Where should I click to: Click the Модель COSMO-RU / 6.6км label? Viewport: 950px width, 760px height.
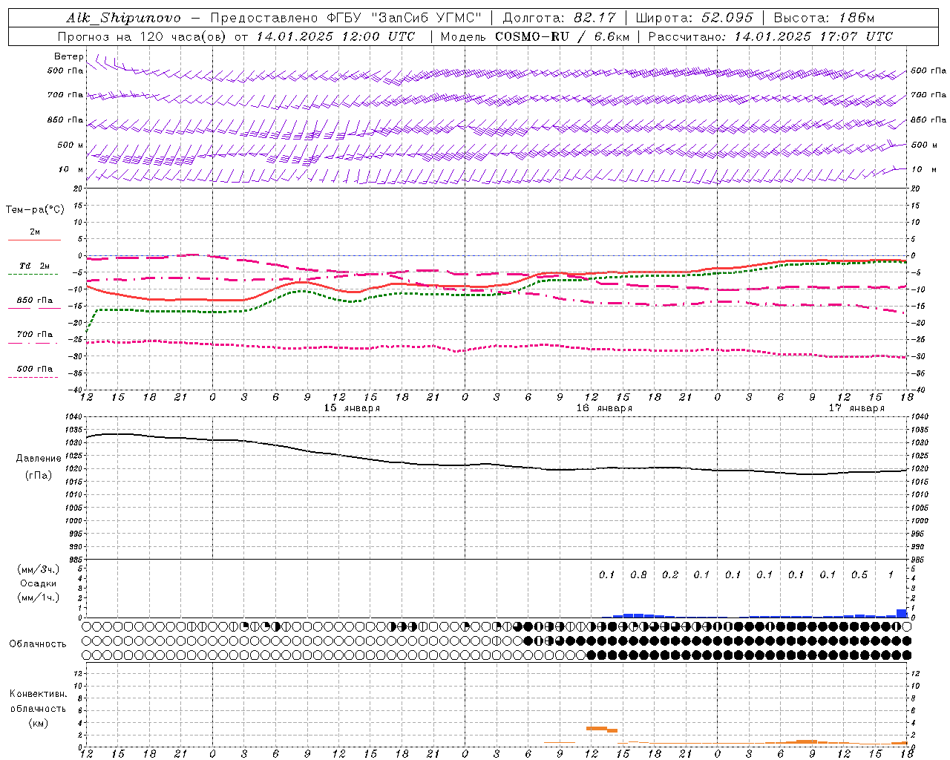(x=534, y=36)
